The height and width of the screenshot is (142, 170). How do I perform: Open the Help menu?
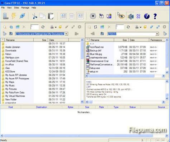34,8
